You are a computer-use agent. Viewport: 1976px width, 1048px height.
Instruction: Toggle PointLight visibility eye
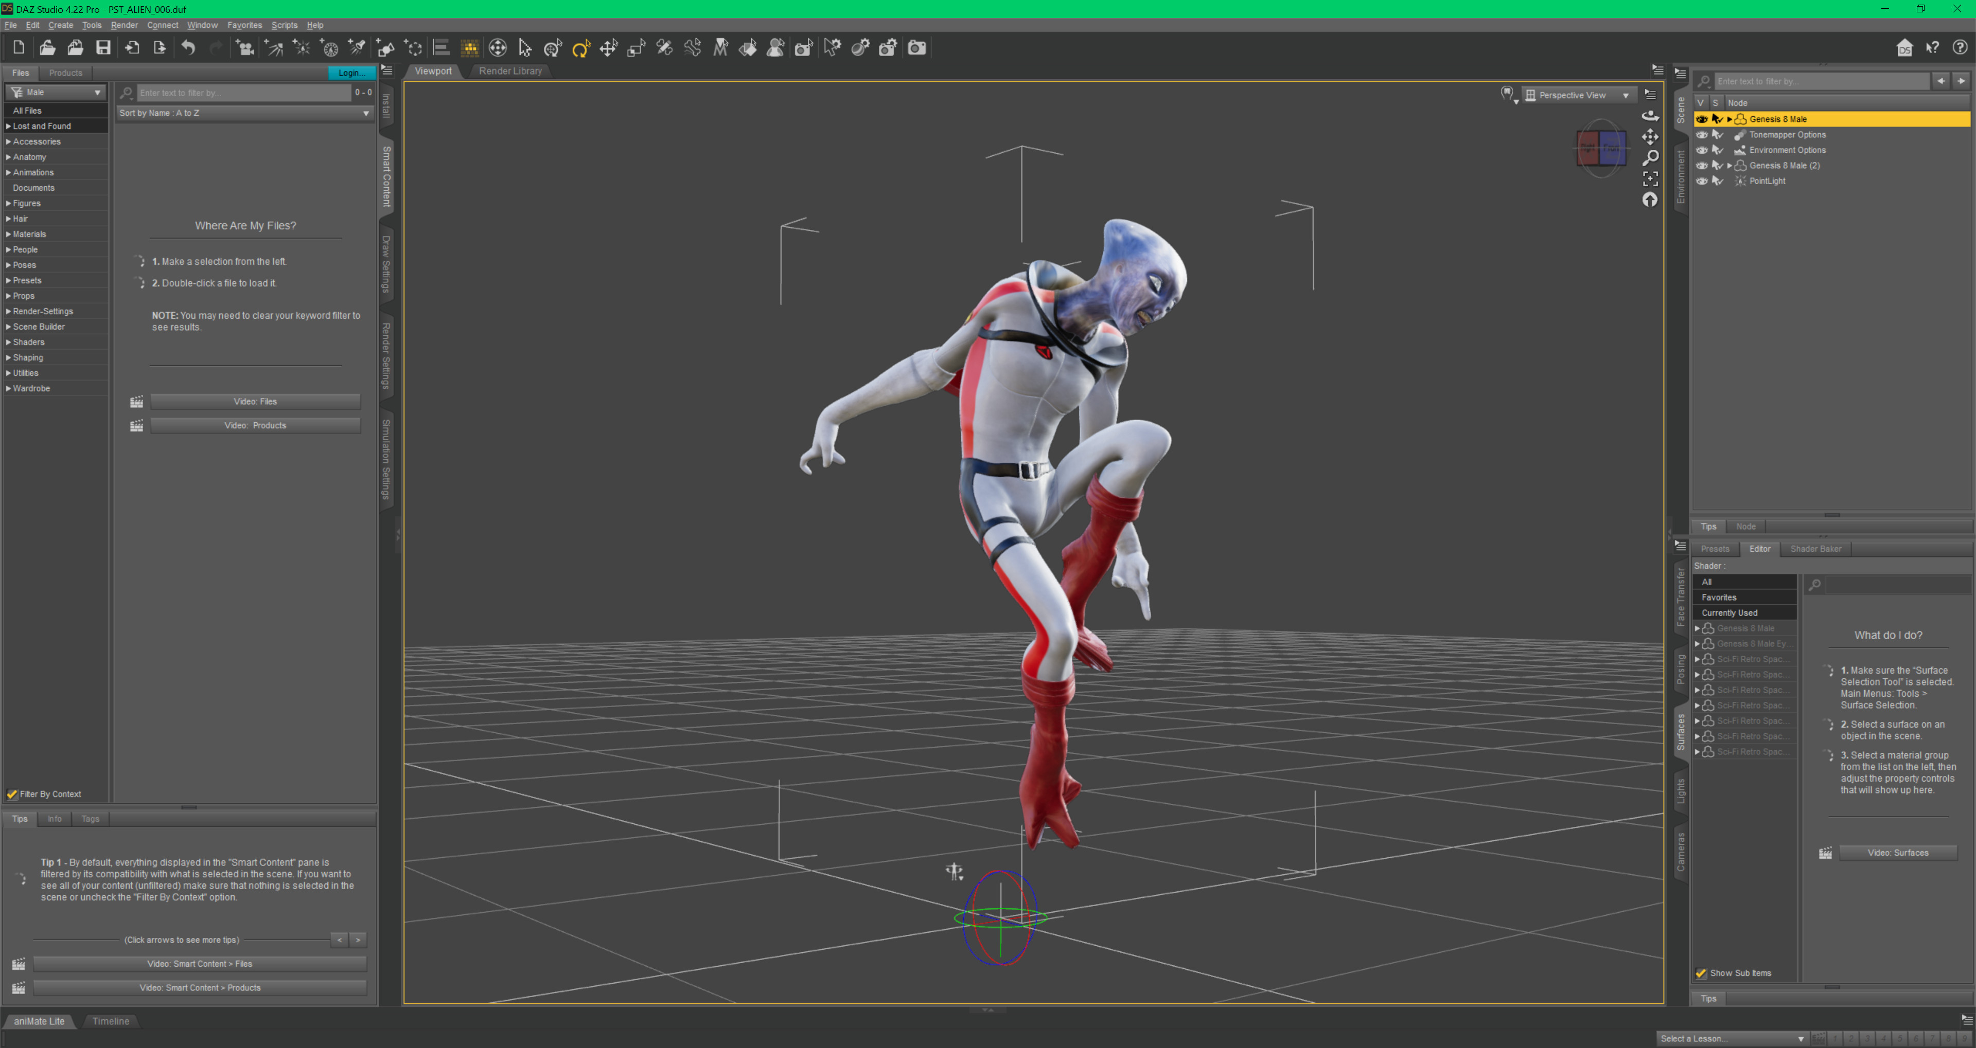(x=1701, y=181)
